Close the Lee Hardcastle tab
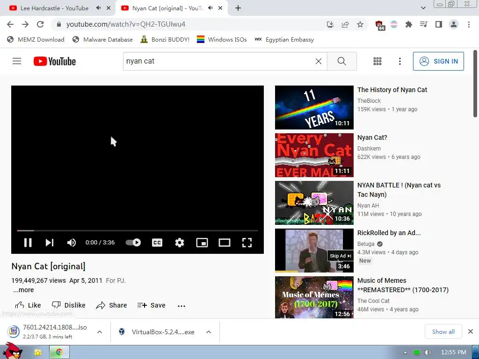This screenshot has width=479, height=359. click(109, 8)
